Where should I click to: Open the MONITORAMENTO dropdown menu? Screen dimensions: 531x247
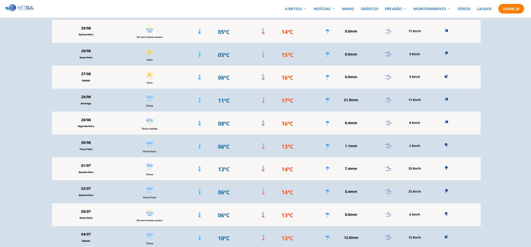431,9
